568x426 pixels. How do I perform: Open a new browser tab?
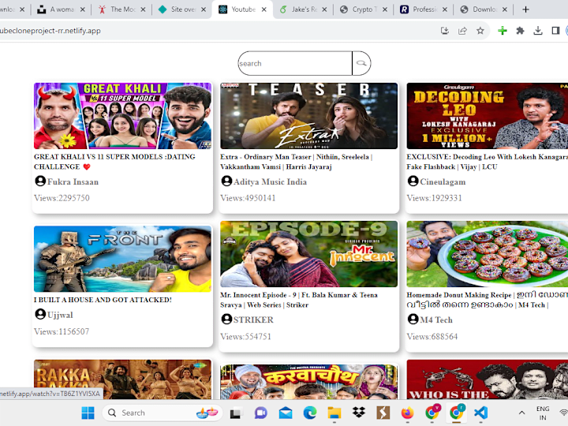(525, 9)
